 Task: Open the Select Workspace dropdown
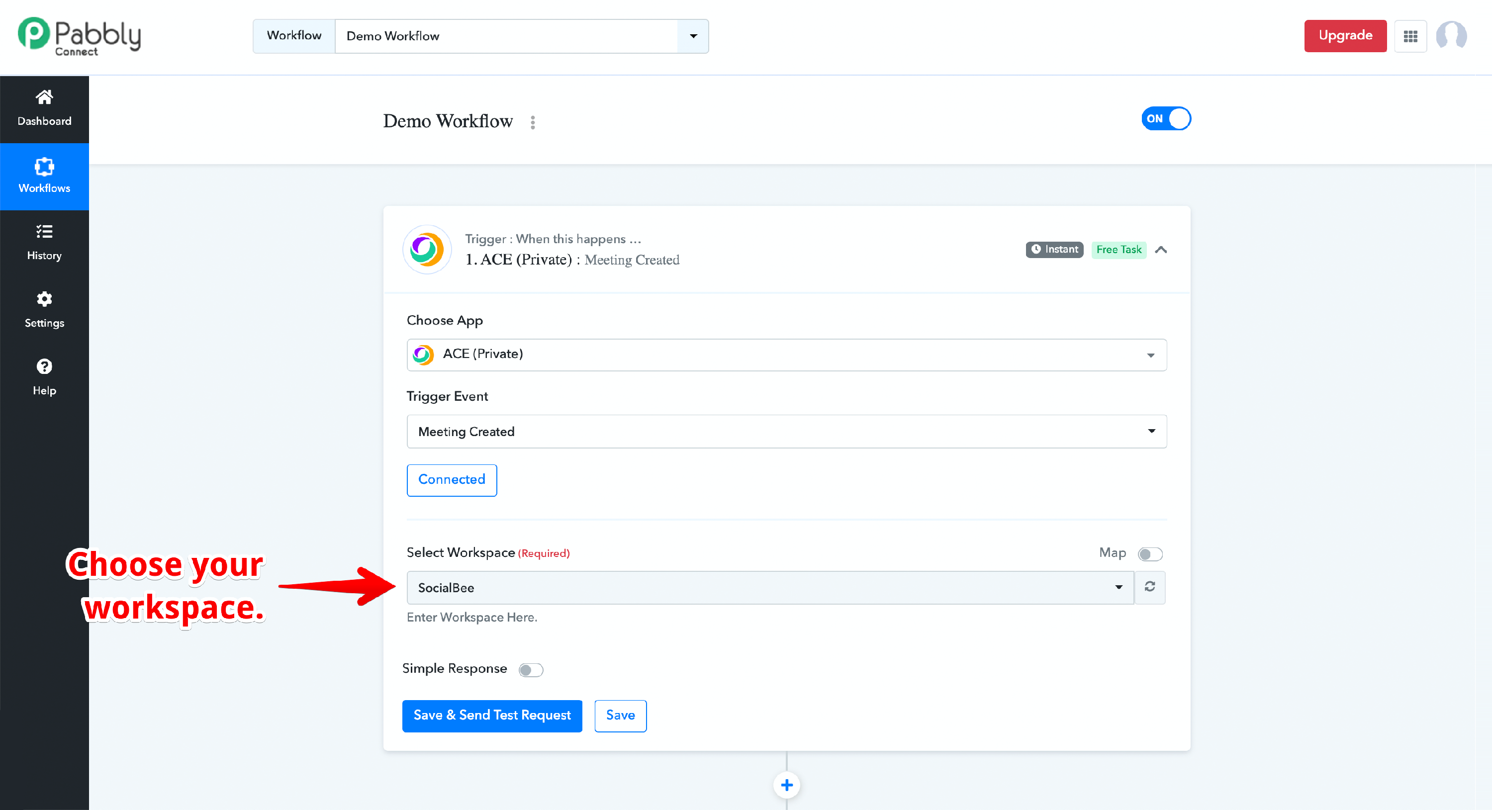pyautogui.click(x=770, y=588)
